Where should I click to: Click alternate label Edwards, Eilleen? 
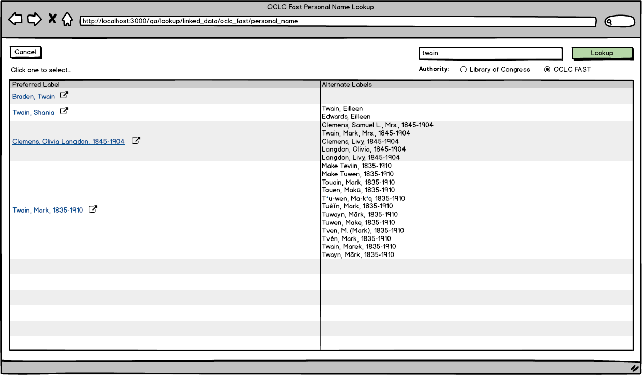click(x=346, y=117)
